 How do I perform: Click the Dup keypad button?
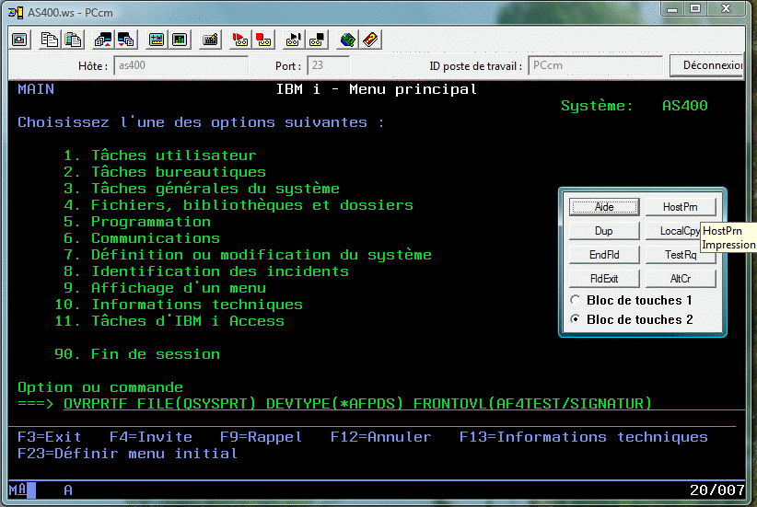pyautogui.click(x=604, y=231)
